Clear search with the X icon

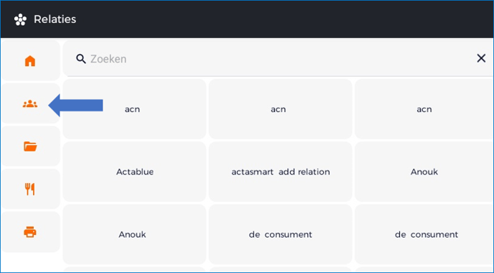click(481, 58)
